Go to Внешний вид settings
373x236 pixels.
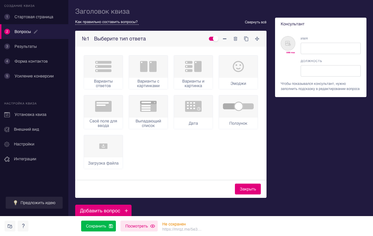[26, 129]
